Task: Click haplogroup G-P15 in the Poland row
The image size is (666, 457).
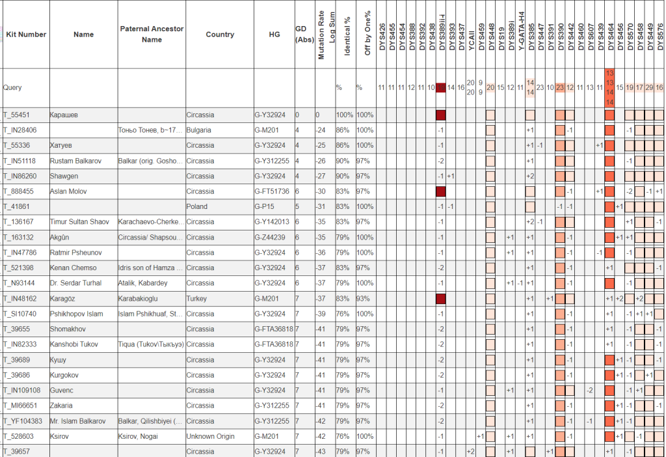Action: [265, 206]
